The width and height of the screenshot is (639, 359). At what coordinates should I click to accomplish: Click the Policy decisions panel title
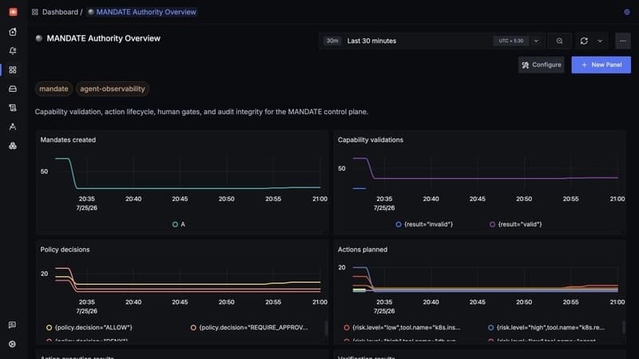(x=65, y=250)
